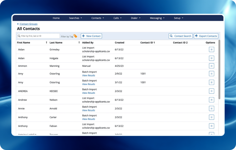Open options menu for Aidan Grimsley
This screenshot has height=150, width=236.
[x=212, y=49]
